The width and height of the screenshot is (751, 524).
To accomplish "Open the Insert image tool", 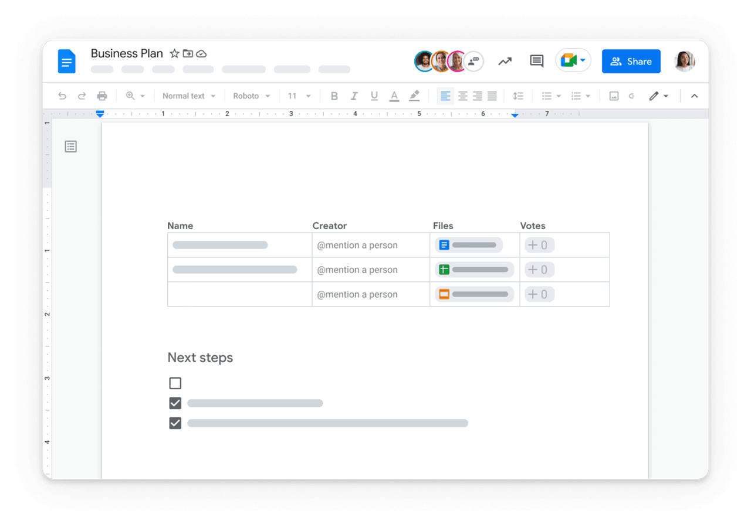I will [x=614, y=96].
